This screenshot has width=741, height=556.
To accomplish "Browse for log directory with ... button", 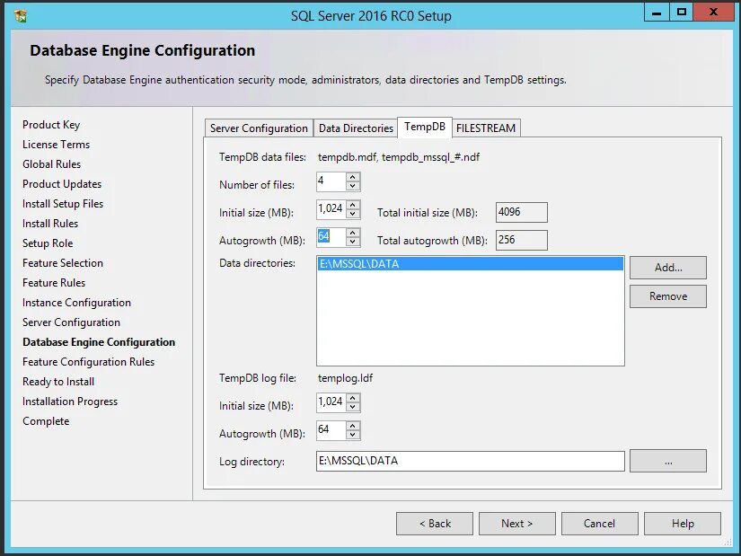I will (667, 461).
